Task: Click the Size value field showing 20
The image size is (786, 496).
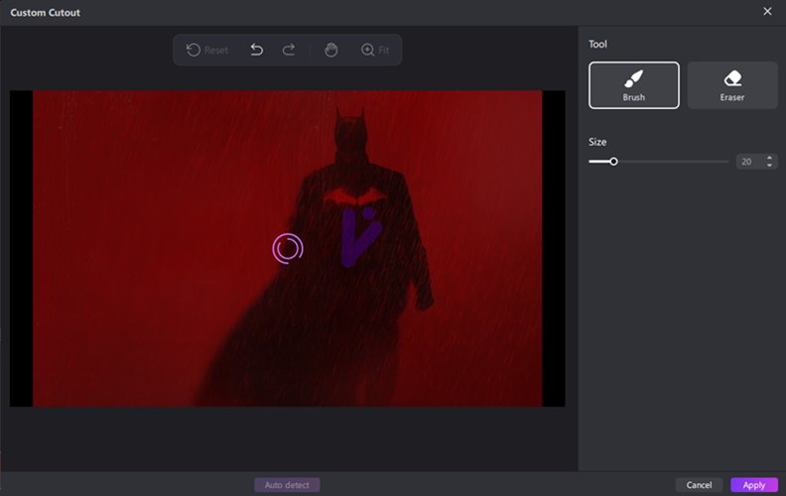Action: (749, 162)
